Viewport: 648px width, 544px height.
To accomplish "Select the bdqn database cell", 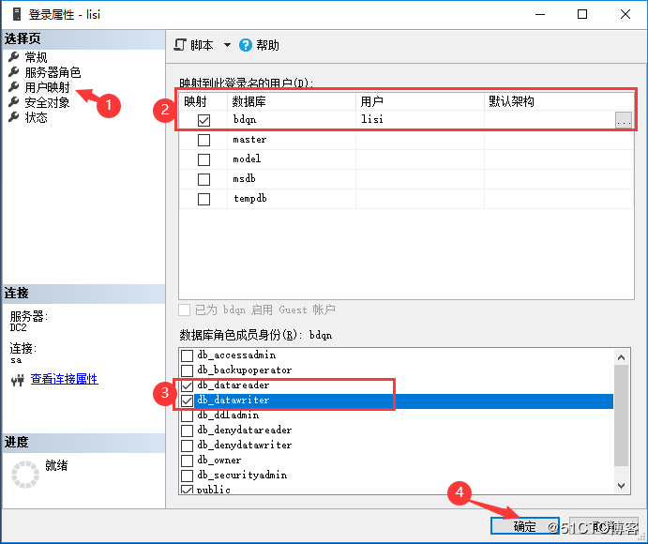I will click(x=292, y=120).
